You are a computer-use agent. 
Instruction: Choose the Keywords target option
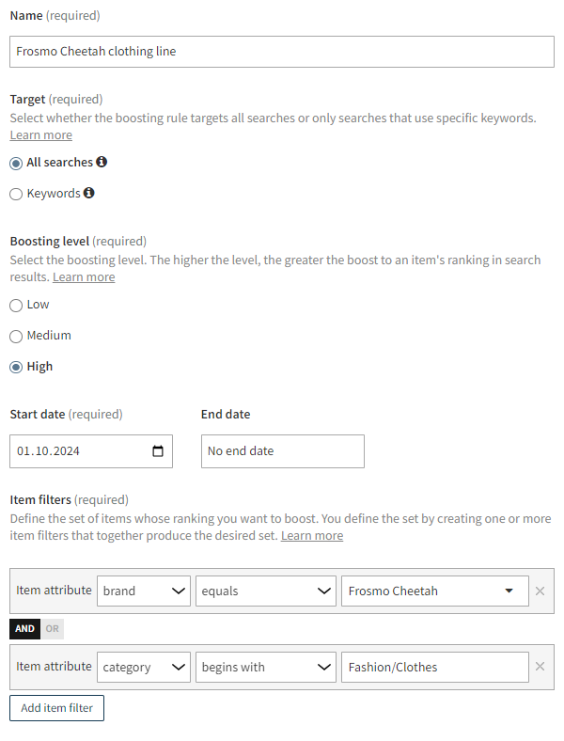tap(16, 194)
